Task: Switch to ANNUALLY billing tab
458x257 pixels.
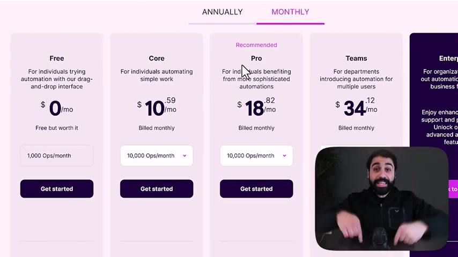Action: tap(222, 12)
